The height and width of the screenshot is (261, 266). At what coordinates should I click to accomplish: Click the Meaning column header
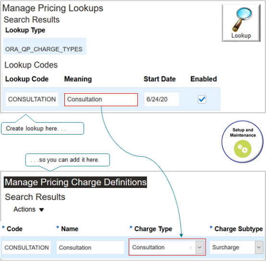tap(78, 79)
